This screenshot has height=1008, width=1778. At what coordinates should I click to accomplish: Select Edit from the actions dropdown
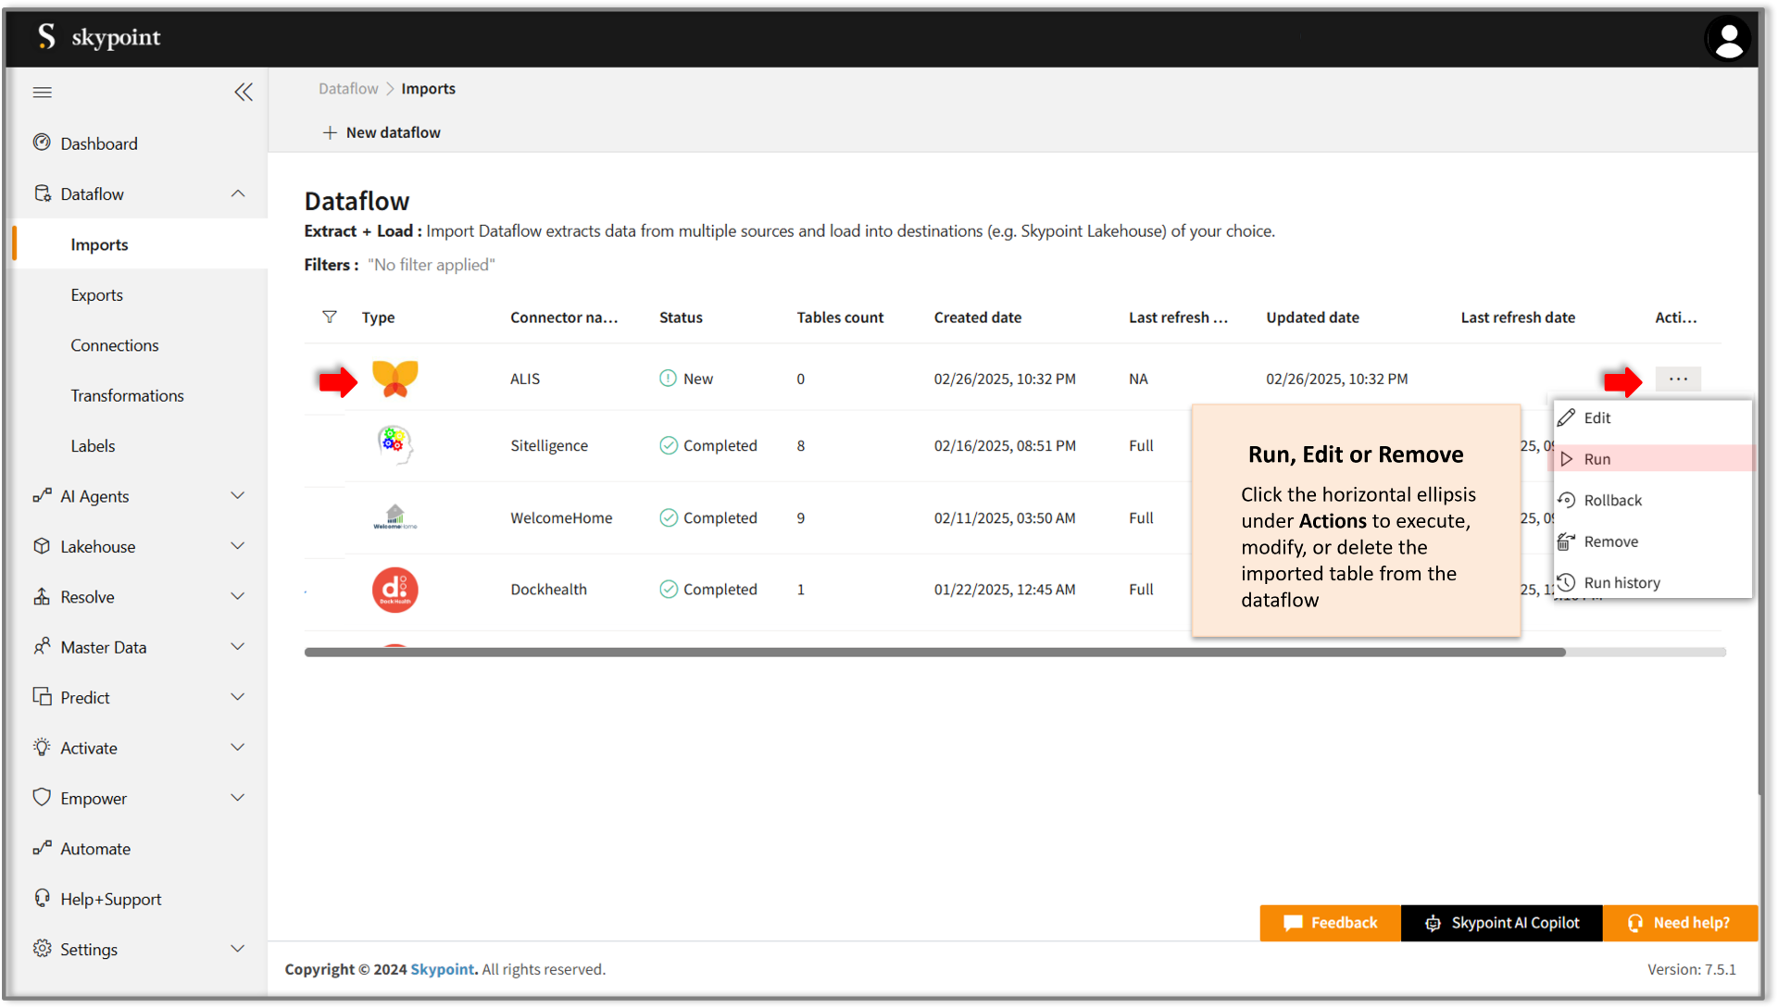(x=1597, y=417)
